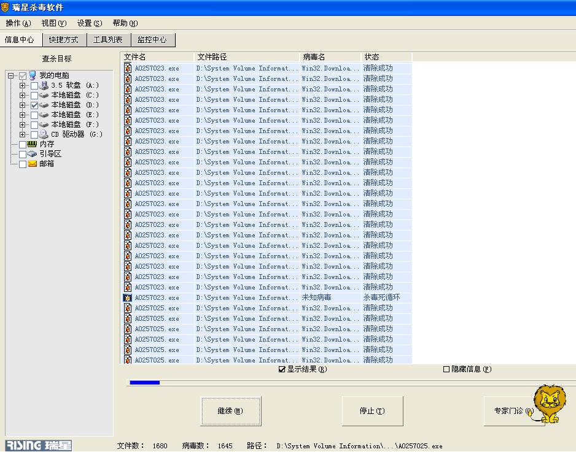This screenshot has width=576, height=452.
Task: Collapse the My Computer tree node
Action: tap(10, 75)
